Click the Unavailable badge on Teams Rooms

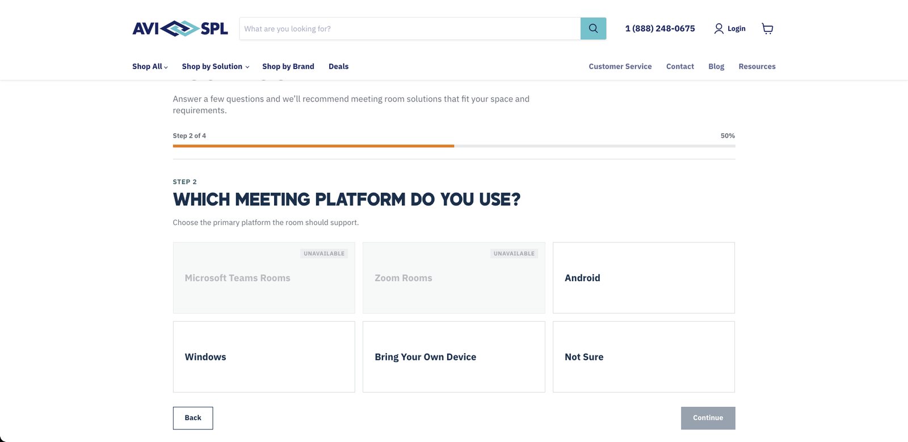(324, 253)
